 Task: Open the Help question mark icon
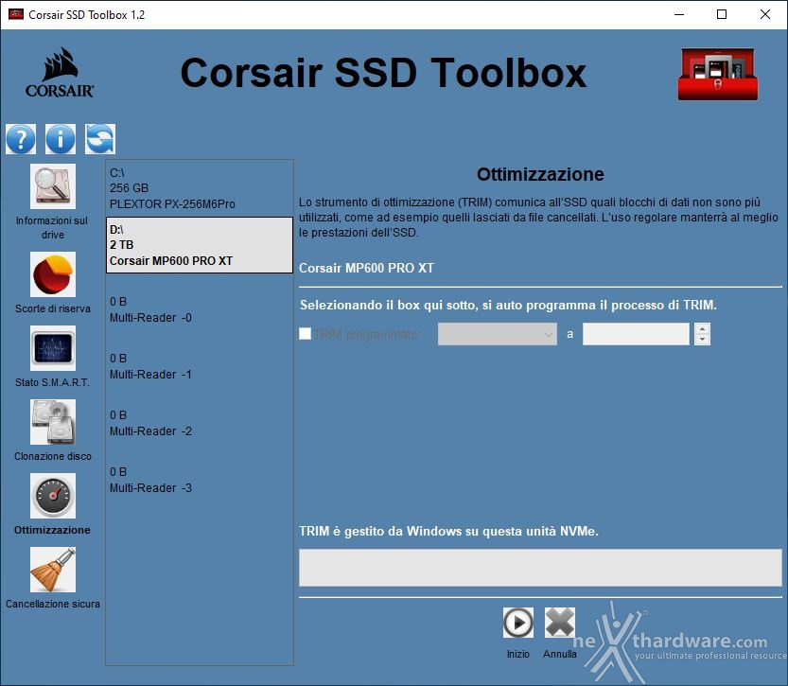click(21, 139)
